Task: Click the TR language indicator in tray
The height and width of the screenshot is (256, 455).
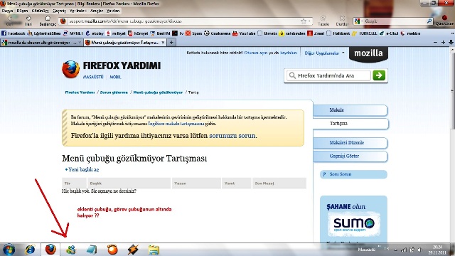Action: click(386, 249)
